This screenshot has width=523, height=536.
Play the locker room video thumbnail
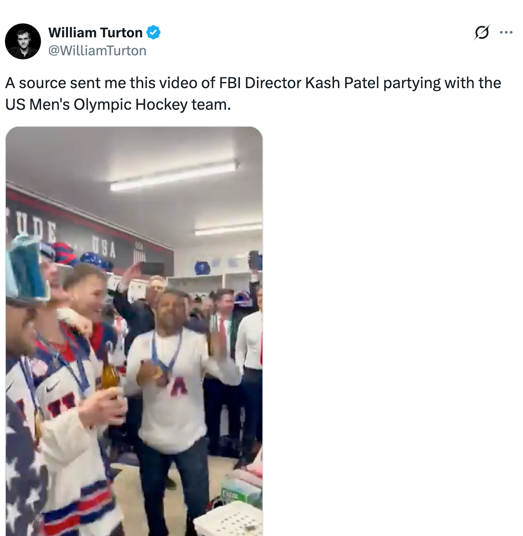(x=134, y=331)
